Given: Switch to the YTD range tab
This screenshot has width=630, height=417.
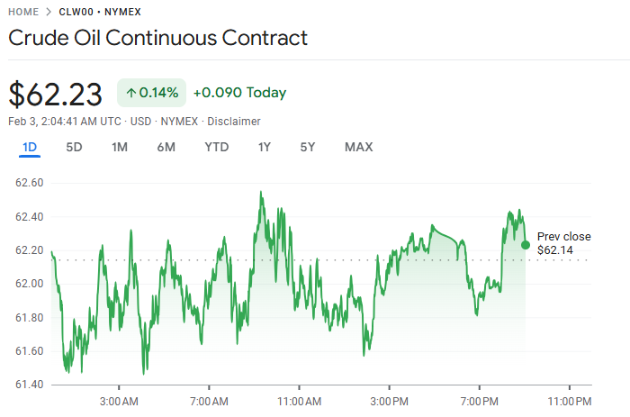Looking at the screenshot, I should click(x=216, y=147).
